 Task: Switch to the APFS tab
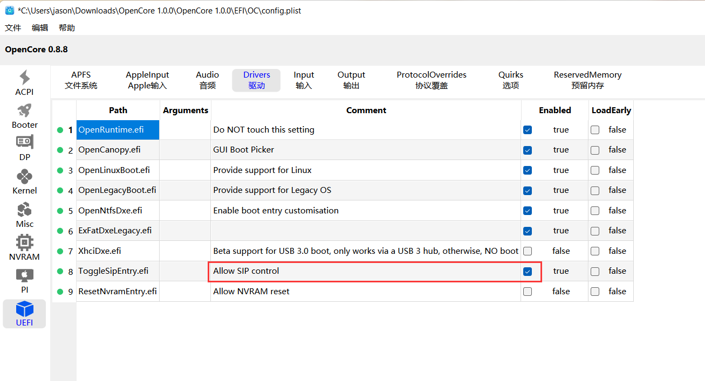click(81, 80)
